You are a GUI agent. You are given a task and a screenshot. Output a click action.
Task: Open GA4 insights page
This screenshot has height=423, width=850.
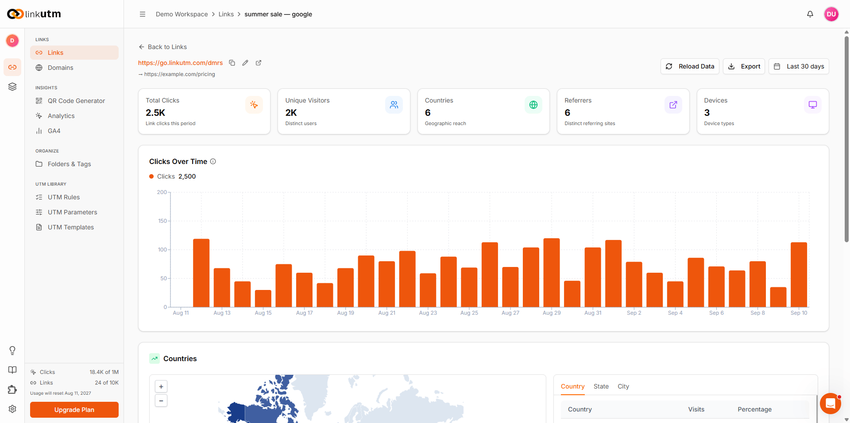[74, 131]
